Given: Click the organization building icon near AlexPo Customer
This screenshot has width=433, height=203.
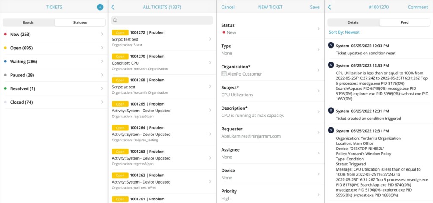Looking at the screenshot, I should [x=224, y=74].
